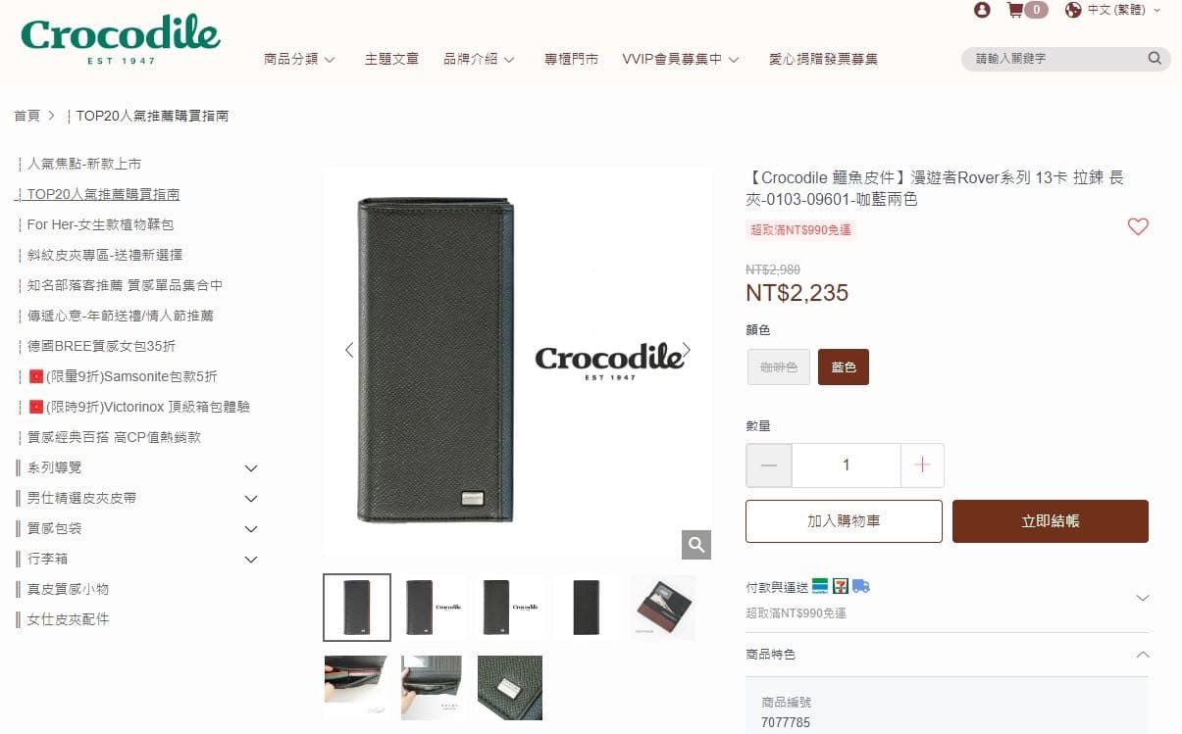1182x734 pixels.
Task: Show previous product image arrow
Action: point(349,350)
